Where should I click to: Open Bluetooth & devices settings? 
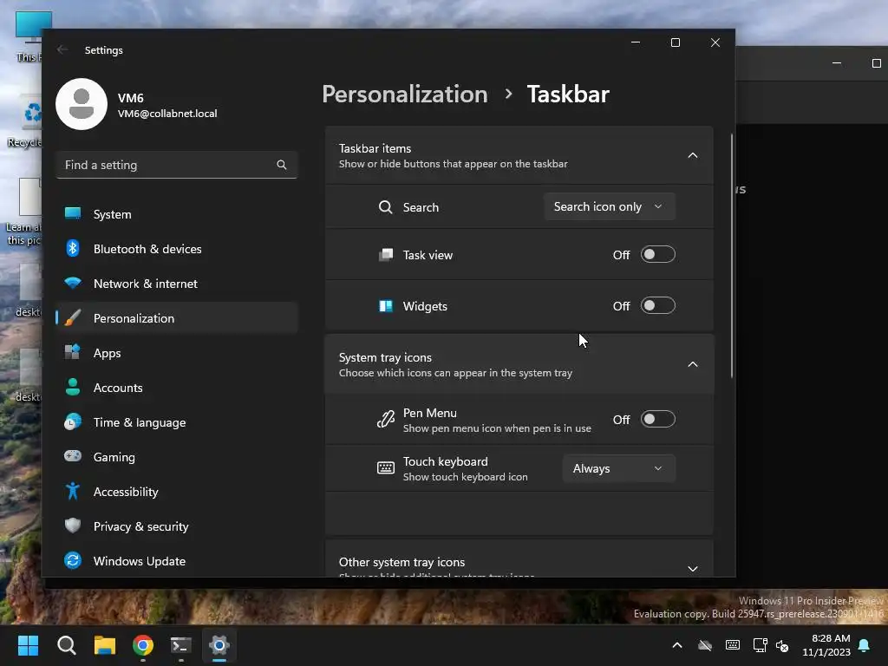tap(177, 249)
